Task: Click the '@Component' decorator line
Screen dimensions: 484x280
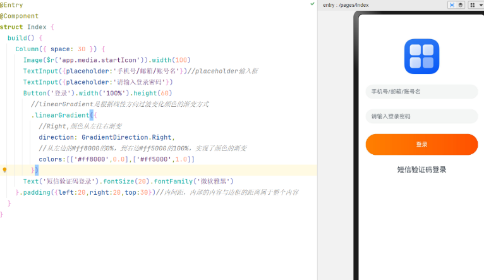Action: [x=19, y=16]
